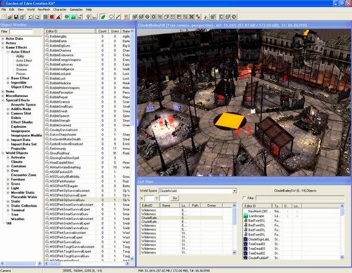Select the BobbleAgility row

tap(88, 36)
